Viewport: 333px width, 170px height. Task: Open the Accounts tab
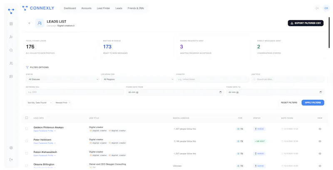click(86, 8)
